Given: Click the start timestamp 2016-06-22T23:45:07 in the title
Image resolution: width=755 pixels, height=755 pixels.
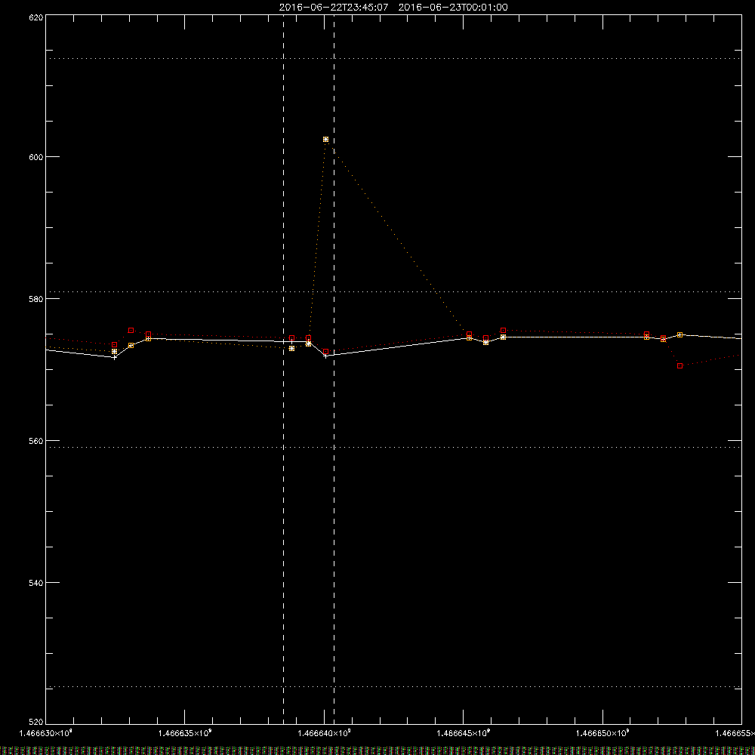Looking at the screenshot, I should pyautogui.click(x=334, y=8).
